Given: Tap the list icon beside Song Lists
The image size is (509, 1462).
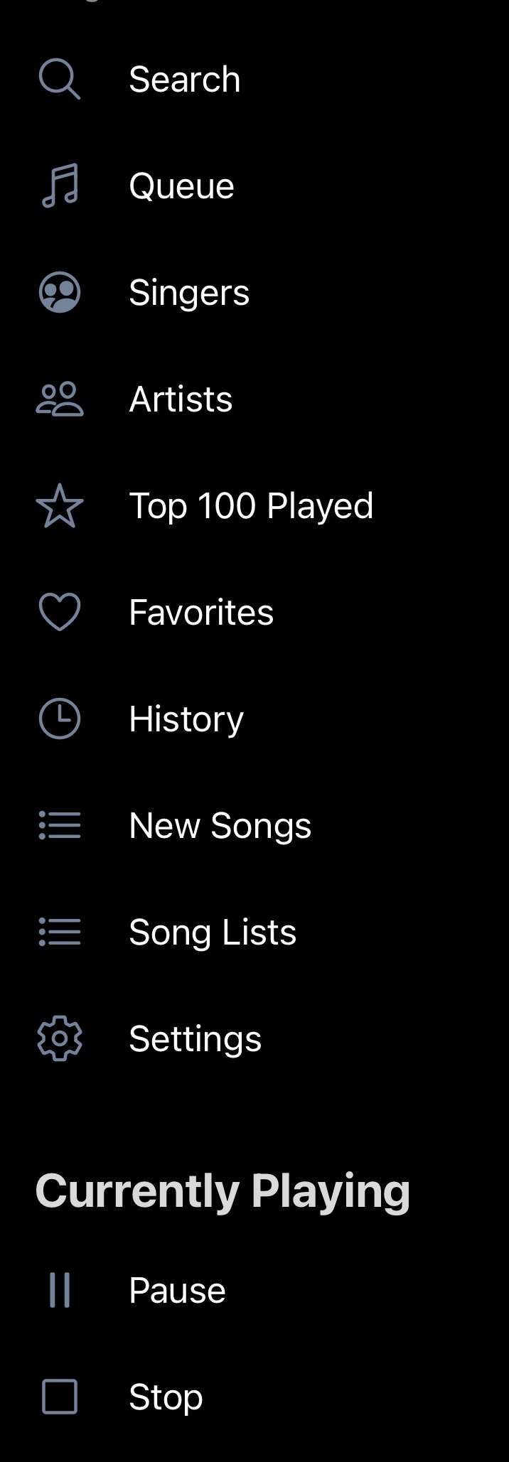Looking at the screenshot, I should coord(60,932).
